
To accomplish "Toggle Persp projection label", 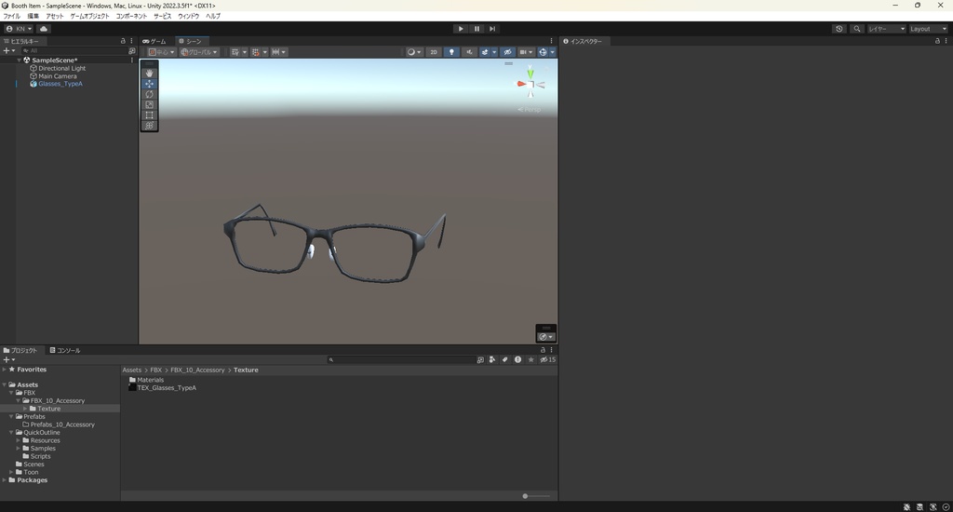I will pyautogui.click(x=530, y=110).
